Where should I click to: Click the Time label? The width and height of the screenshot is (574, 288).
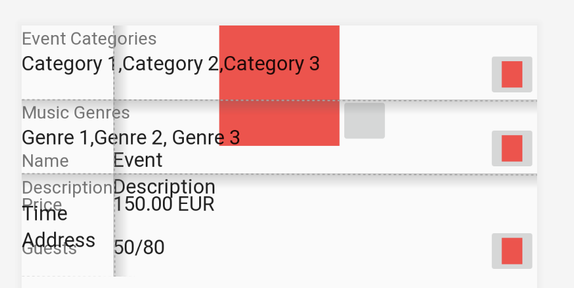45,214
